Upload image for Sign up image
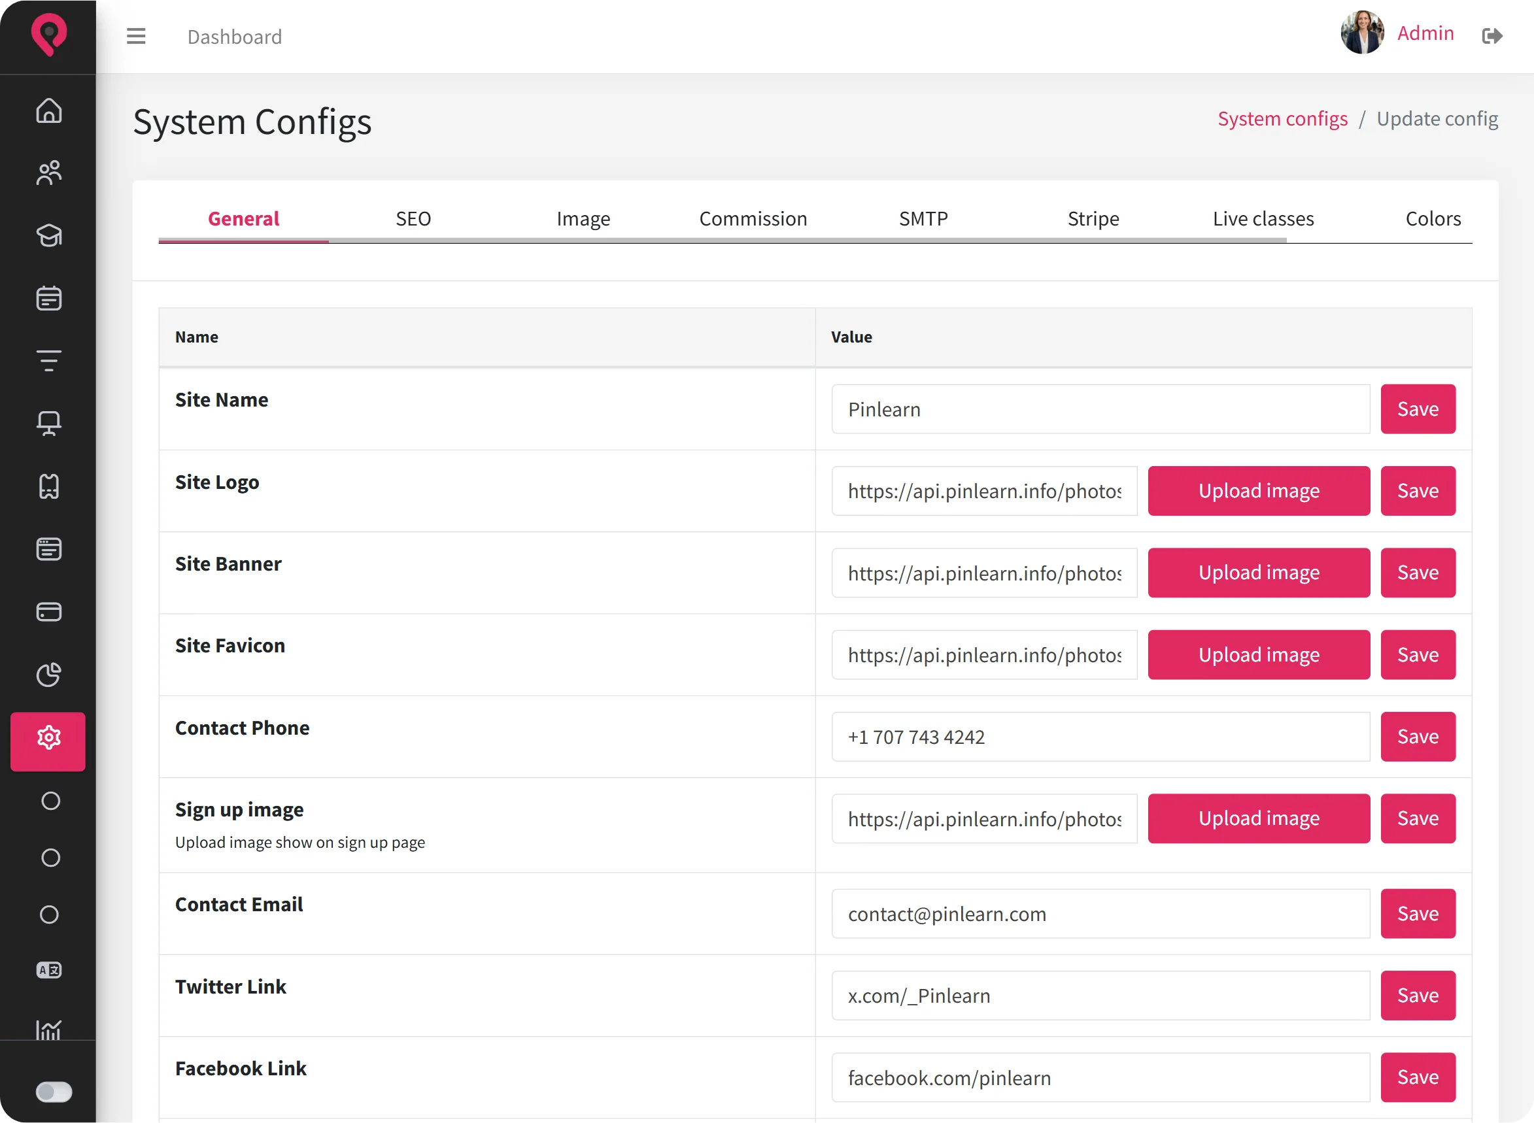Screen dimensions: 1534x1123 1259,818
